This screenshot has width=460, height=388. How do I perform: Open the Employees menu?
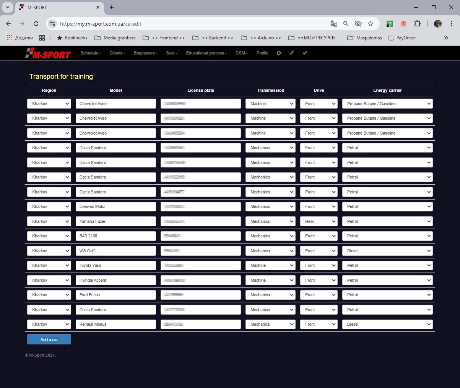click(x=145, y=53)
